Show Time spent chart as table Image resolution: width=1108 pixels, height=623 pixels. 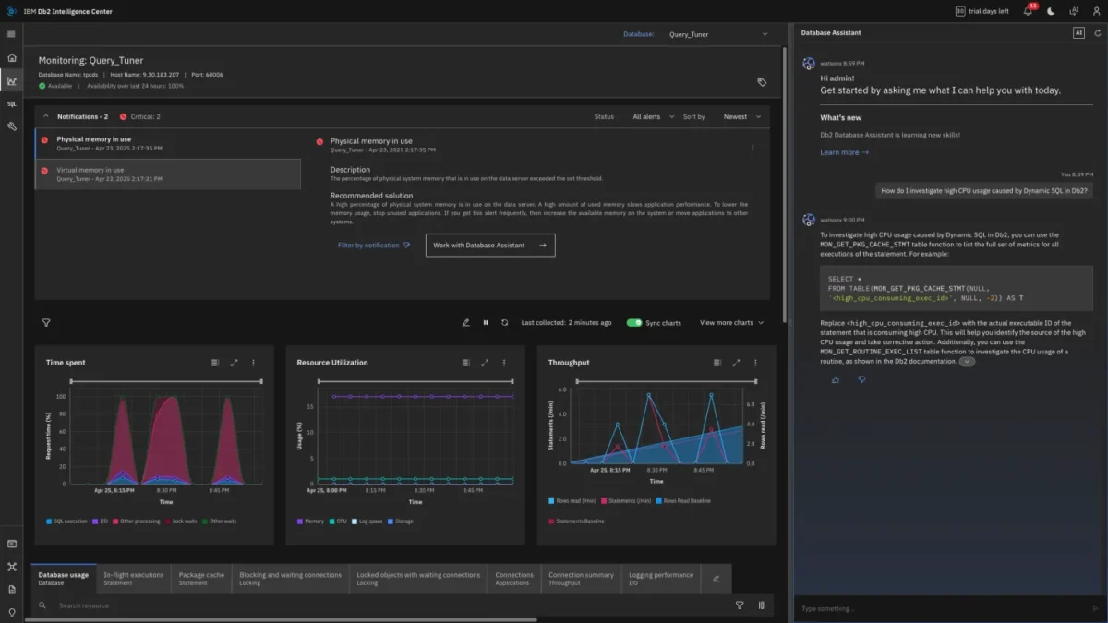(215, 363)
